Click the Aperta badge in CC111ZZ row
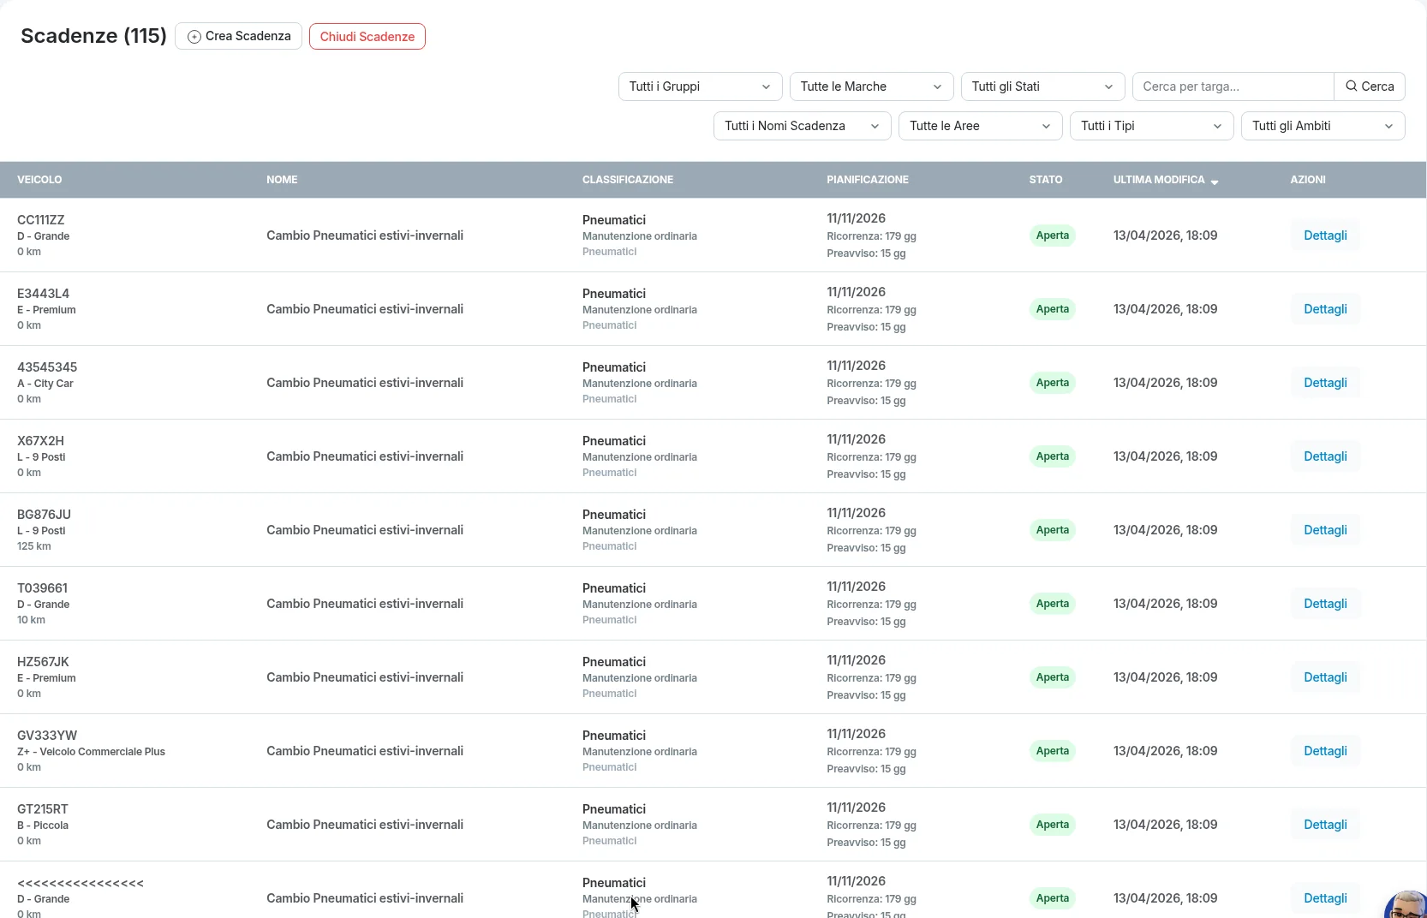 click(x=1052, y=235)
